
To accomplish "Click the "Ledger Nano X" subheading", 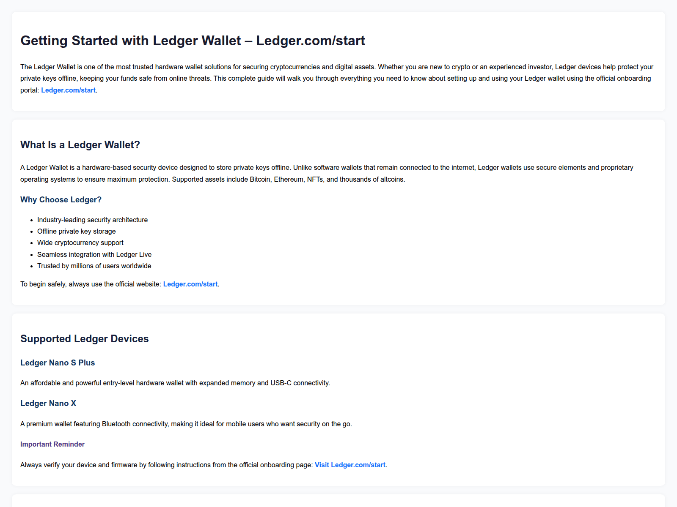I will (48, 403).
